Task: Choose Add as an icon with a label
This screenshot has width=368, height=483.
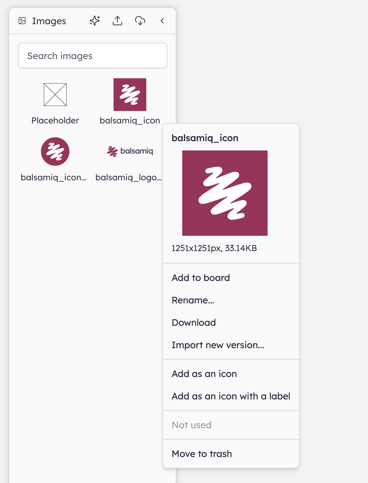Action: (231, 396)
